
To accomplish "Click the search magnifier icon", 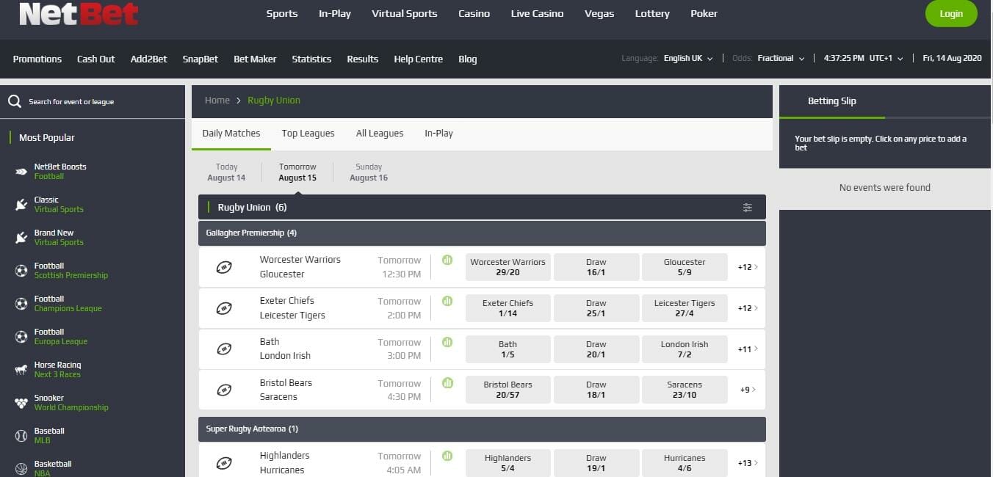I will click(x=15, y=101).
